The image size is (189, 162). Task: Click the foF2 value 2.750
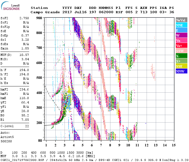[24, 18]
